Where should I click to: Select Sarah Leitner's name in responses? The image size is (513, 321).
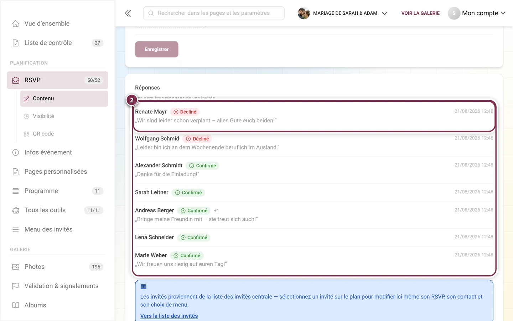[x=152, y=192]
